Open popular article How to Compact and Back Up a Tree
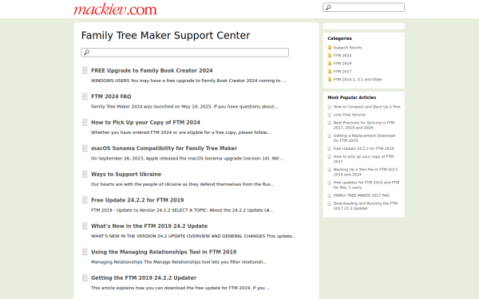 367,107
